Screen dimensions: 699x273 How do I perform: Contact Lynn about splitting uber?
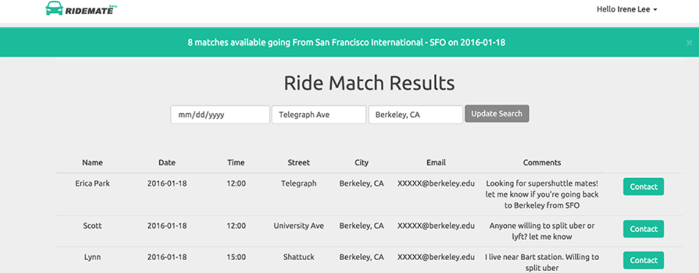pyautogui.click(x=643, y=260)
